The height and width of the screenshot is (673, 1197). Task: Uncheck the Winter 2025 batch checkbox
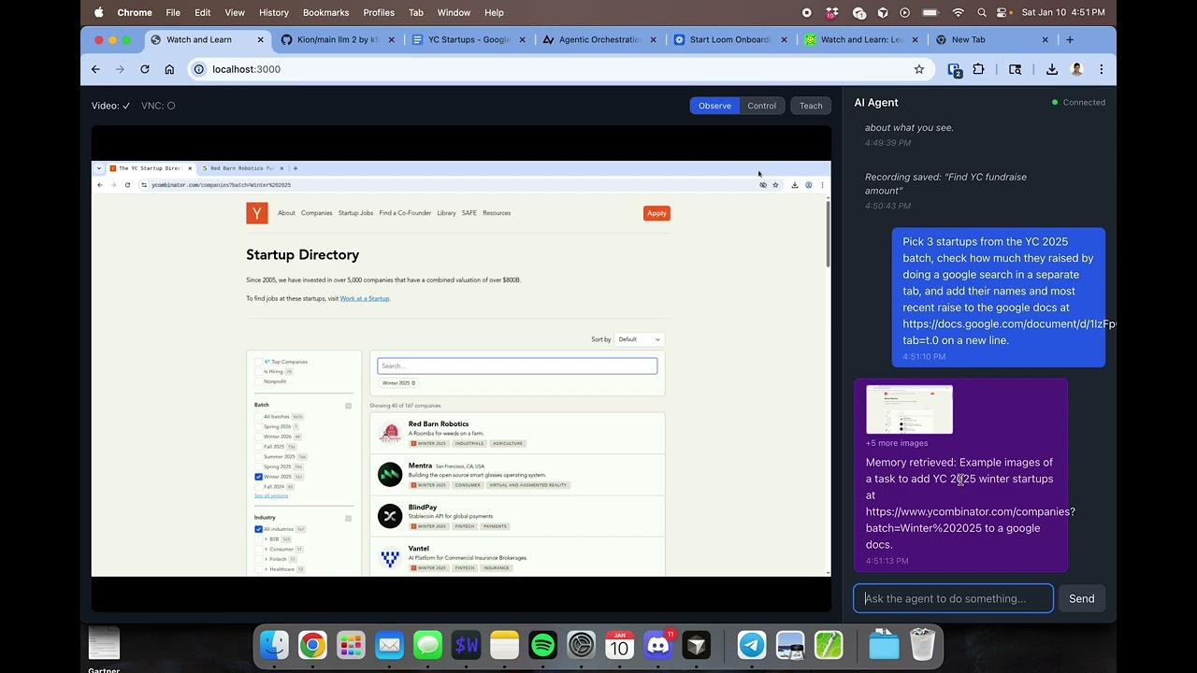(259, 477)
